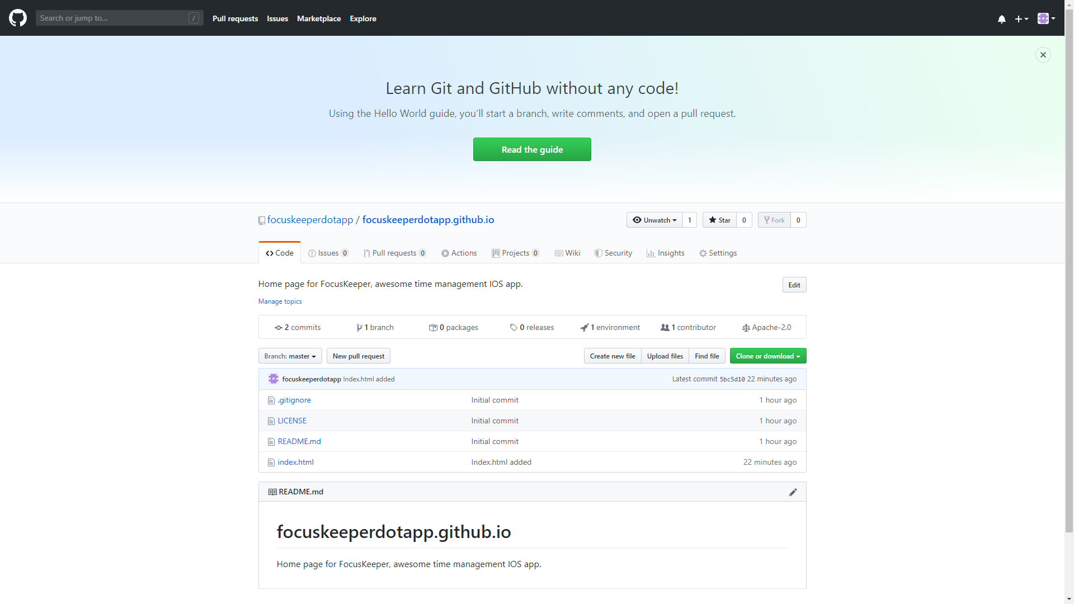The width and height of the screenshot is (1074, 604).
Task: Edit README.md with the pencil icon
Action: pyautogui.click(x=793, y=492)
